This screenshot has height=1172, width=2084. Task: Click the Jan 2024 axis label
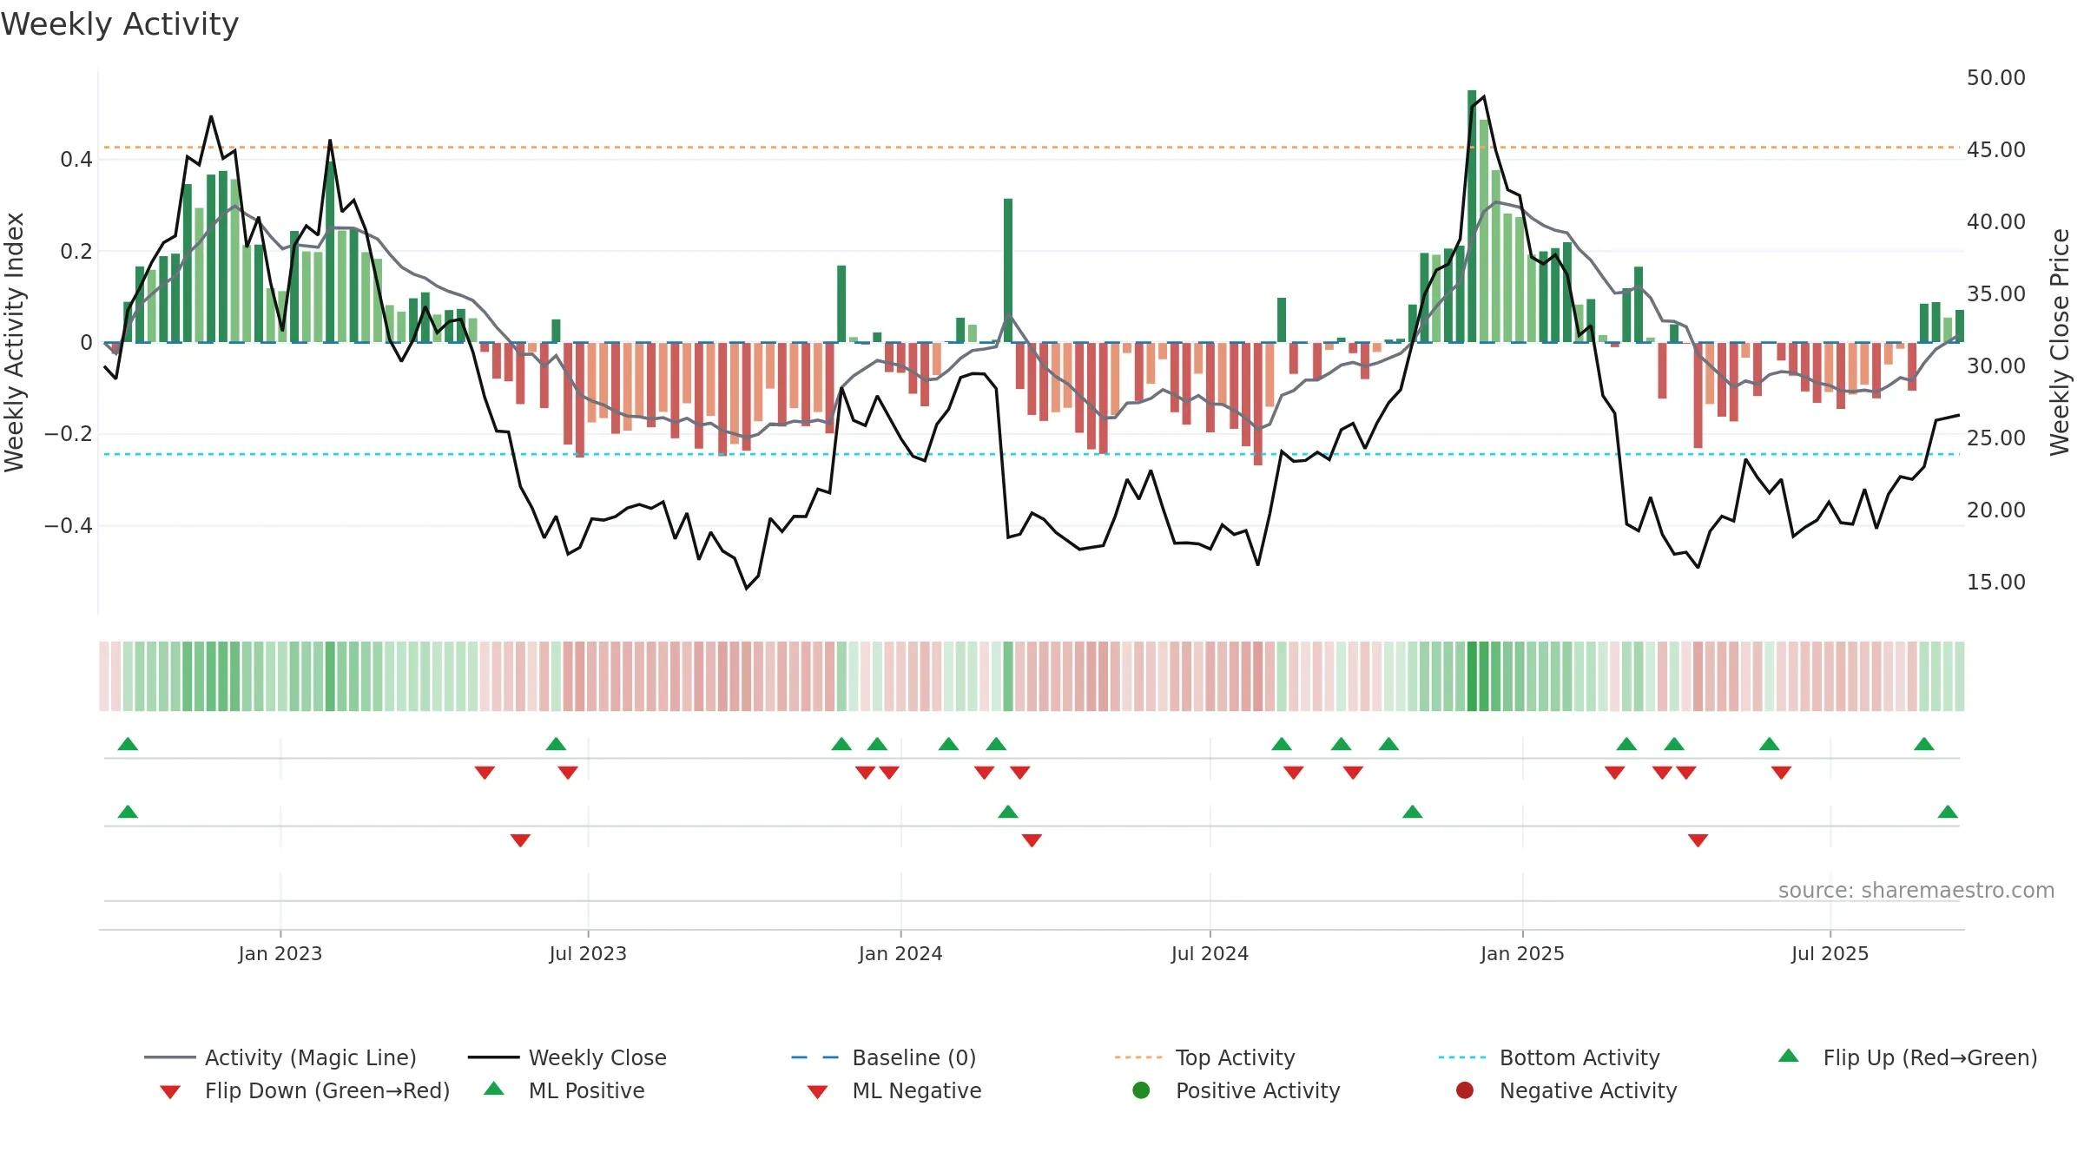tap(900, 953)
